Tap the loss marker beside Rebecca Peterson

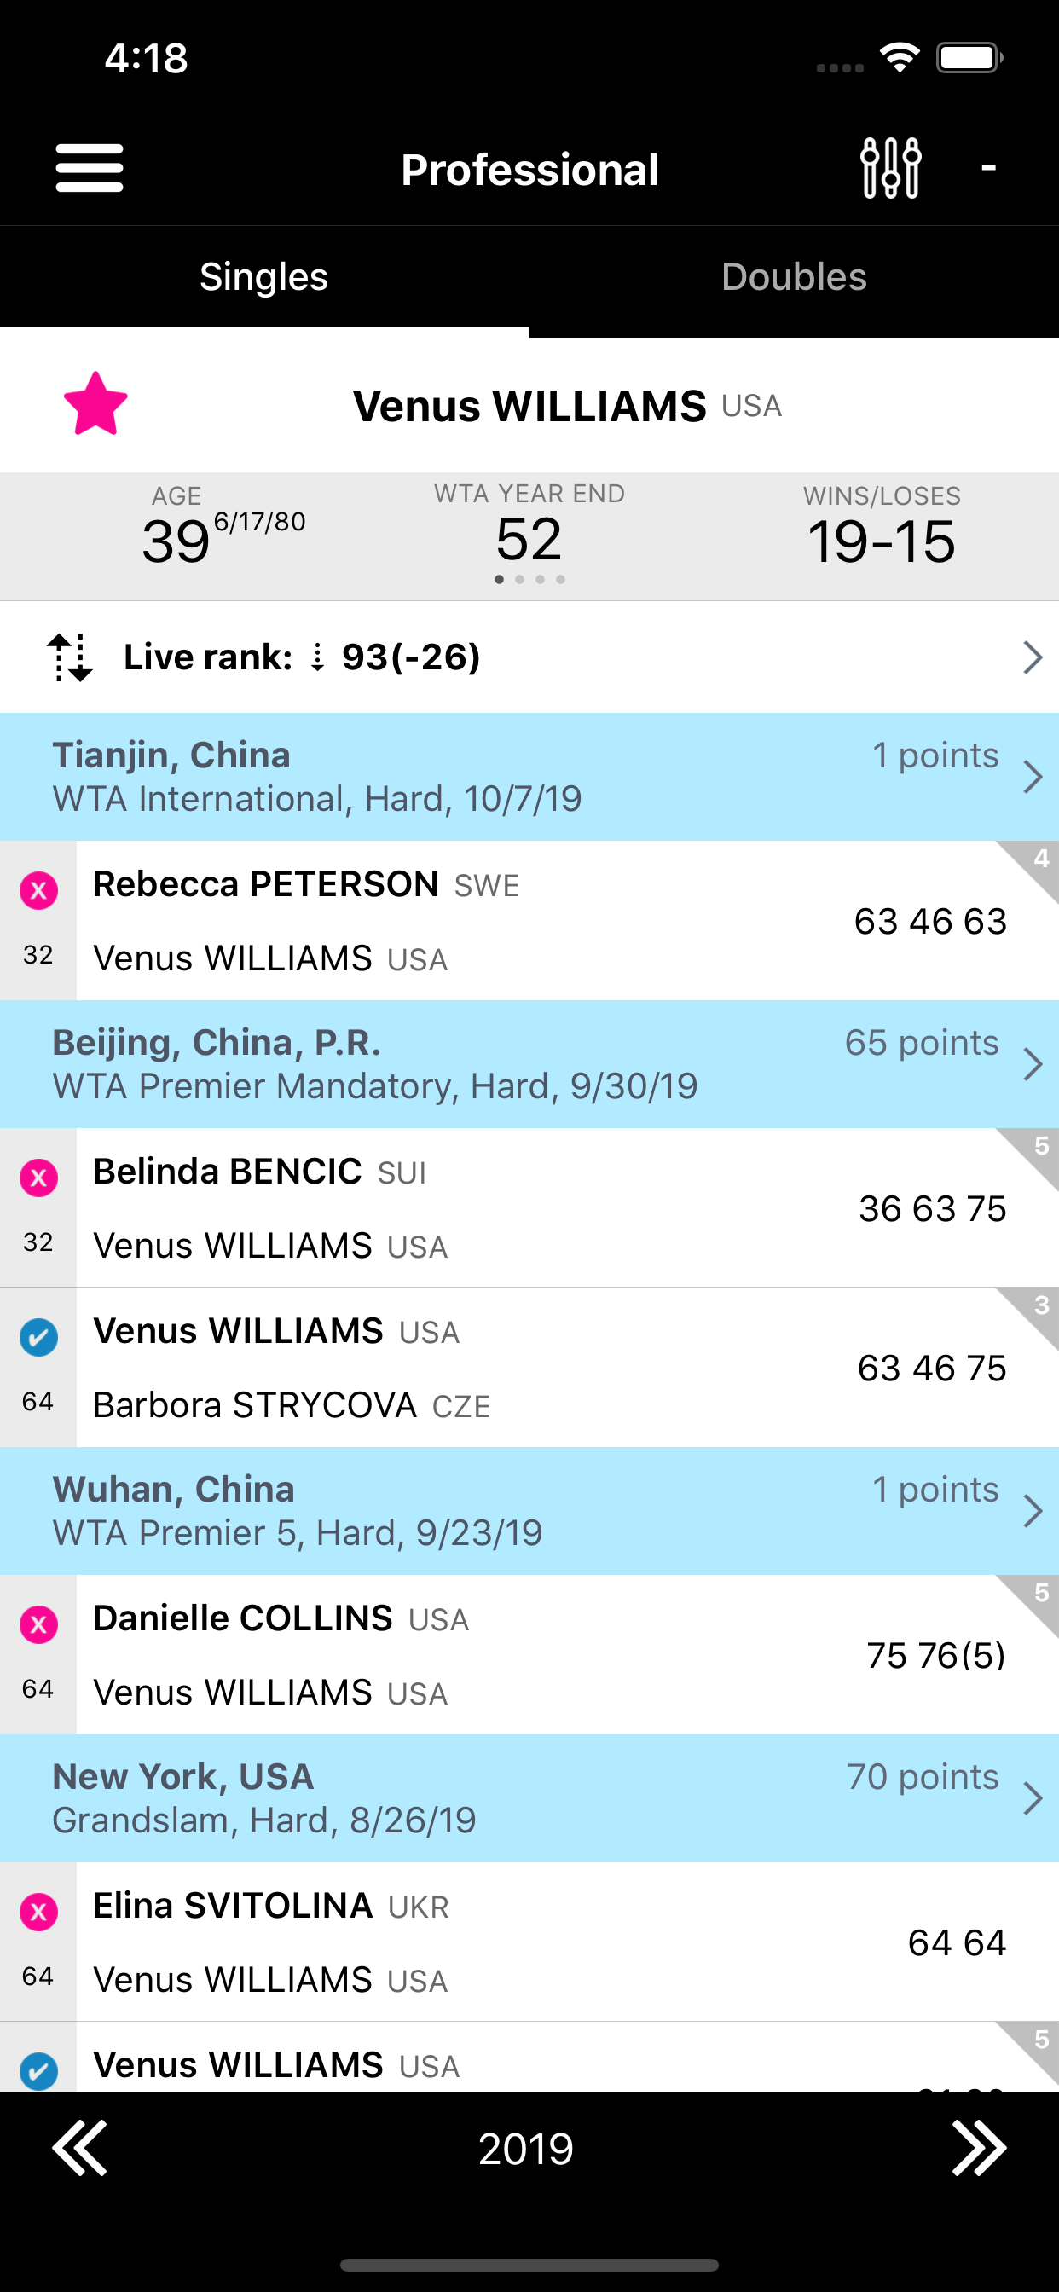39,889
